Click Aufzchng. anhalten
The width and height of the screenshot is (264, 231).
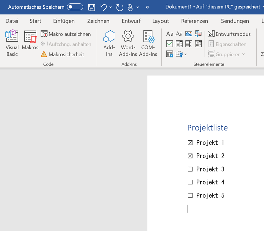66,44
